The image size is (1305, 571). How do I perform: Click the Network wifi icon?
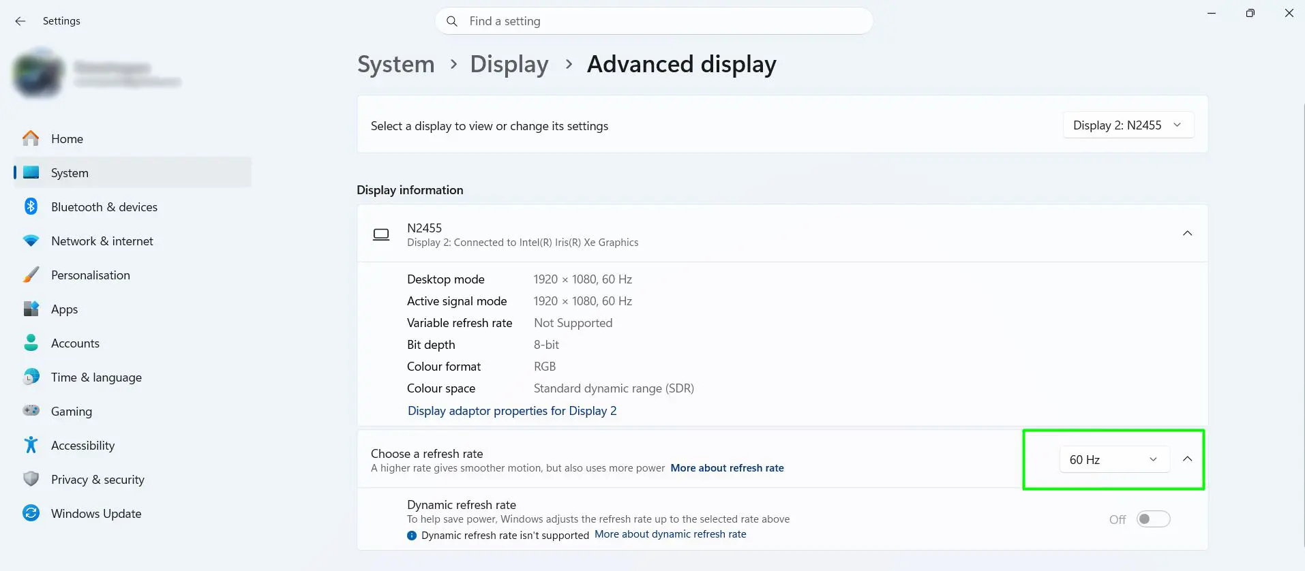[x=31, y=241]
